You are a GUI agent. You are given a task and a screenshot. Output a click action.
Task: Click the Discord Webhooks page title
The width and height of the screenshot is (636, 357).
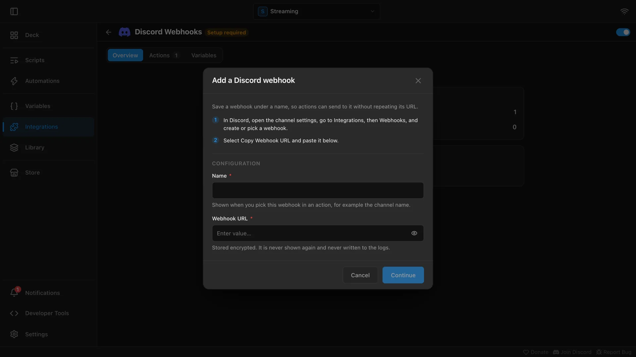[168, 32]
